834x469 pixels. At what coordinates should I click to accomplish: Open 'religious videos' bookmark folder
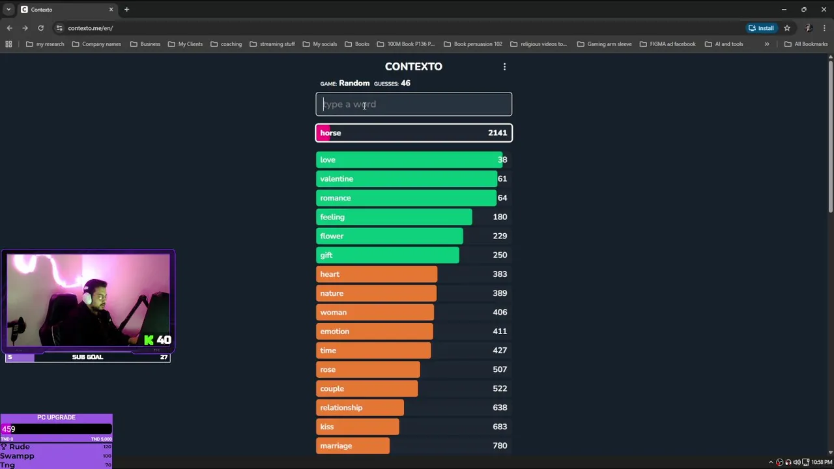coord(539,44)
